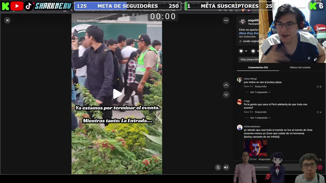This screenshot has width=326, height=183.
Task: Click Responder on J.egg's comment
Action: click(x=261, y=112)
